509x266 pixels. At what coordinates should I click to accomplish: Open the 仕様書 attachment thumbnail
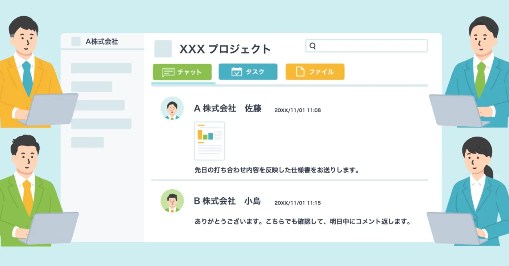click(209, 141)
